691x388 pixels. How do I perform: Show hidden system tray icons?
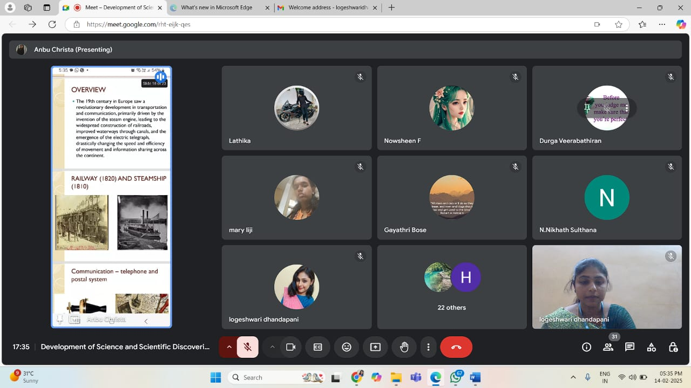point(573,377)
